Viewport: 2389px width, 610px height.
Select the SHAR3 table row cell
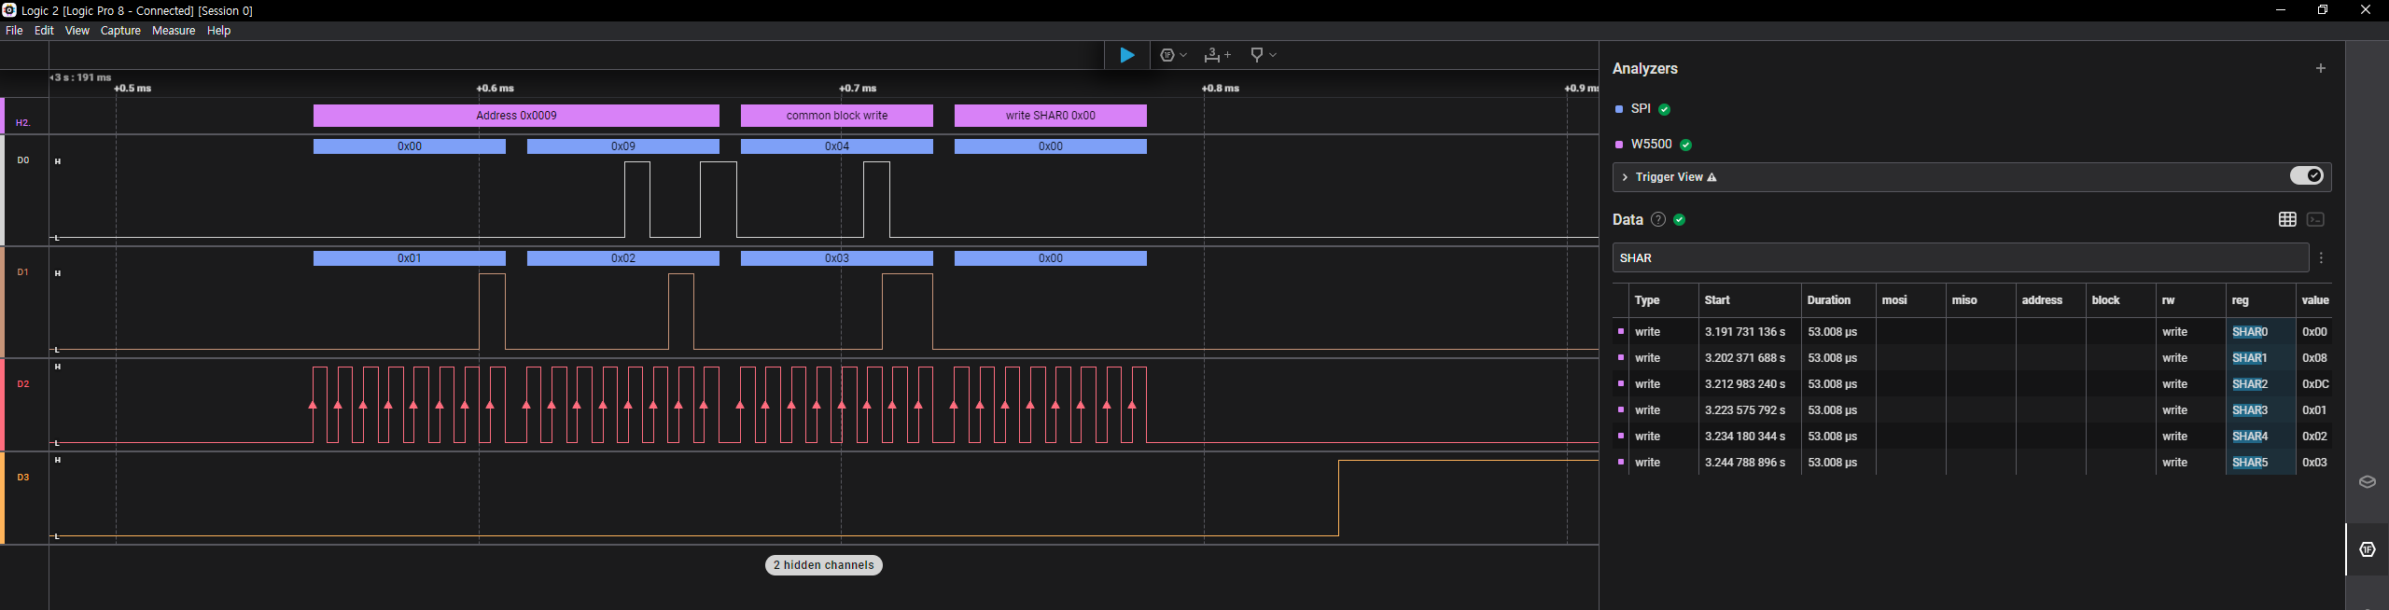(2250, 410)
